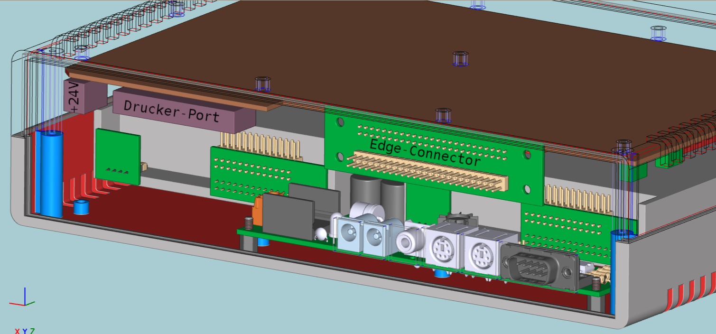716x334 pixels.
Task: Click the upright pin header above left board
Action: [261, 144]
